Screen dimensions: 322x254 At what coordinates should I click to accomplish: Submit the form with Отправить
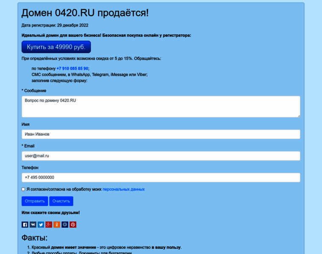(x=35, y=201)
